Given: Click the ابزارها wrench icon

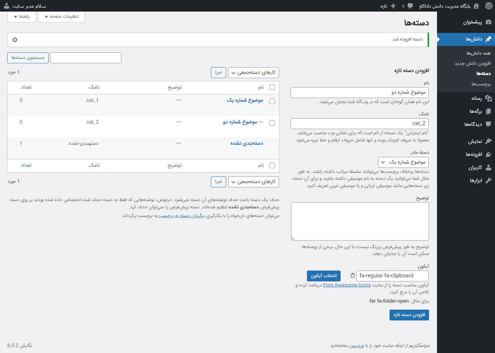Looking at the screenshot, I should [x=488, y=180].
